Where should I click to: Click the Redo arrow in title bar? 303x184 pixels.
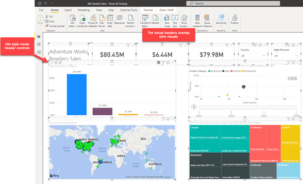tap(51, 3)
